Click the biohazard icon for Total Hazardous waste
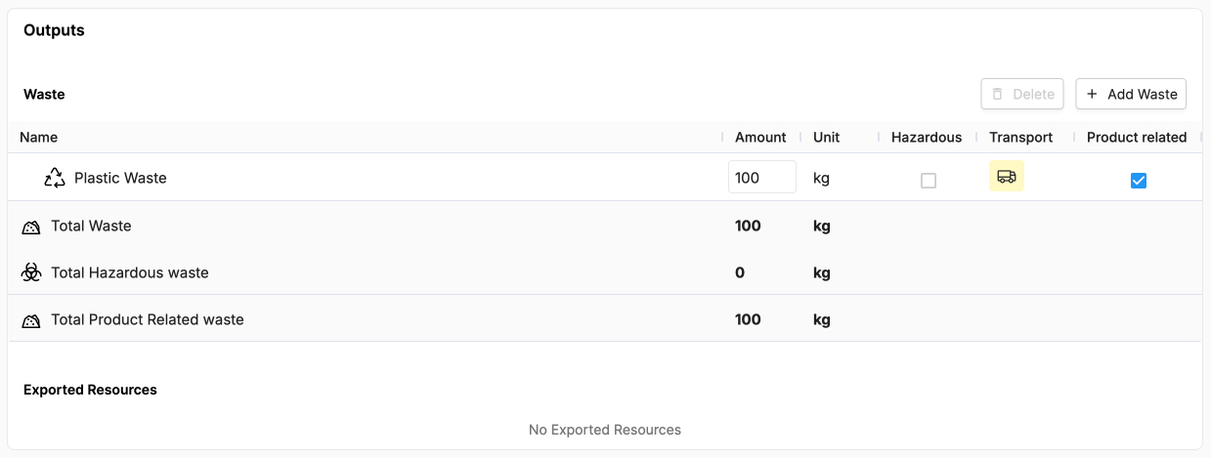 point(31,272)
